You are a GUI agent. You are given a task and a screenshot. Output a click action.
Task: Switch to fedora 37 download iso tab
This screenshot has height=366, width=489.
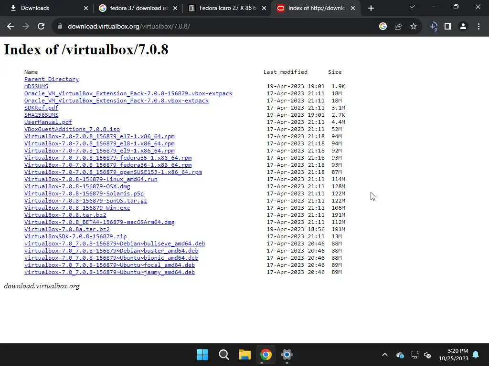(137, 9)
